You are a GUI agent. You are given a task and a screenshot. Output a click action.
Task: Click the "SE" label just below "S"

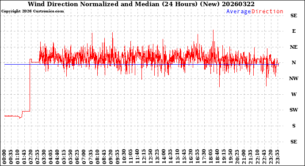pyautogui.click(x=294, y=142)
